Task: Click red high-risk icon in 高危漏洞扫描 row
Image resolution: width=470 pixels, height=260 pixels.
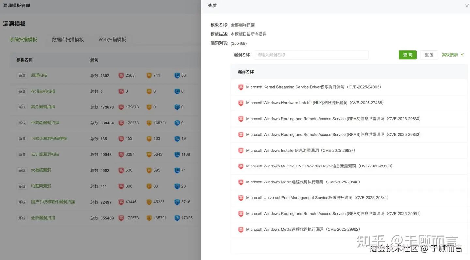Action: coord(121,107)
